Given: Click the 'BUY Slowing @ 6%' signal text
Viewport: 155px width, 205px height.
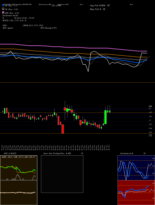Looking at the screenshot, I should pyautogui.click(x=49, y=28).
